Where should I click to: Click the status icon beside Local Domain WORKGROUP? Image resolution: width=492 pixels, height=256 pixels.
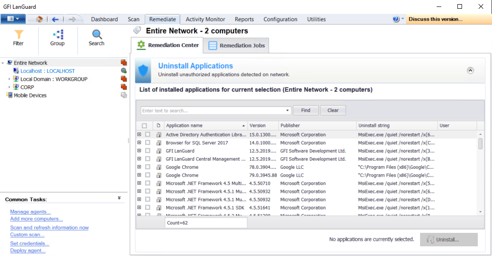pyautogui.click(x=124, y=79)
